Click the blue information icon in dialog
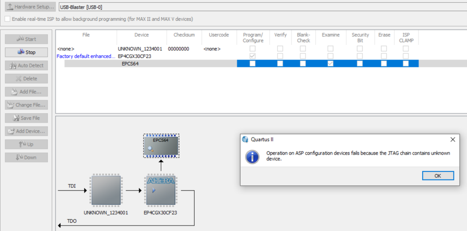Viewport: 467px width, 231px height. click(x=252, y=157)
